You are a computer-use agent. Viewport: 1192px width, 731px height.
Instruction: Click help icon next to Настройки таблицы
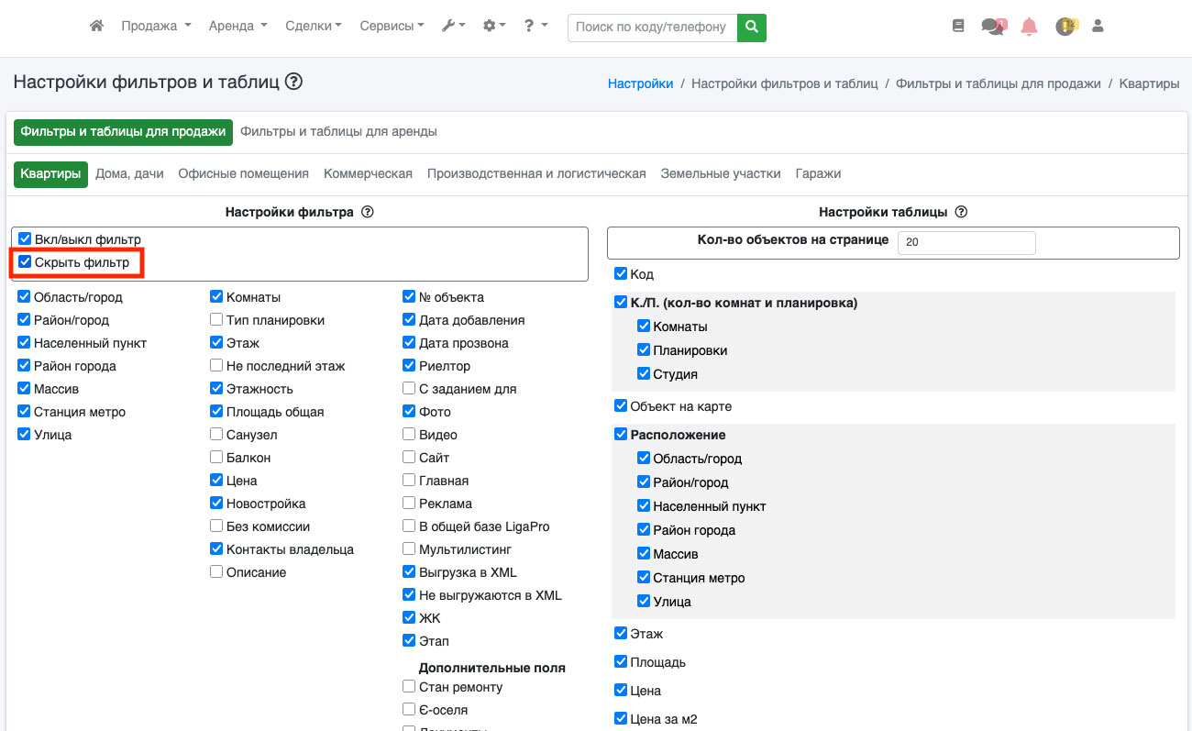point(961,212)
